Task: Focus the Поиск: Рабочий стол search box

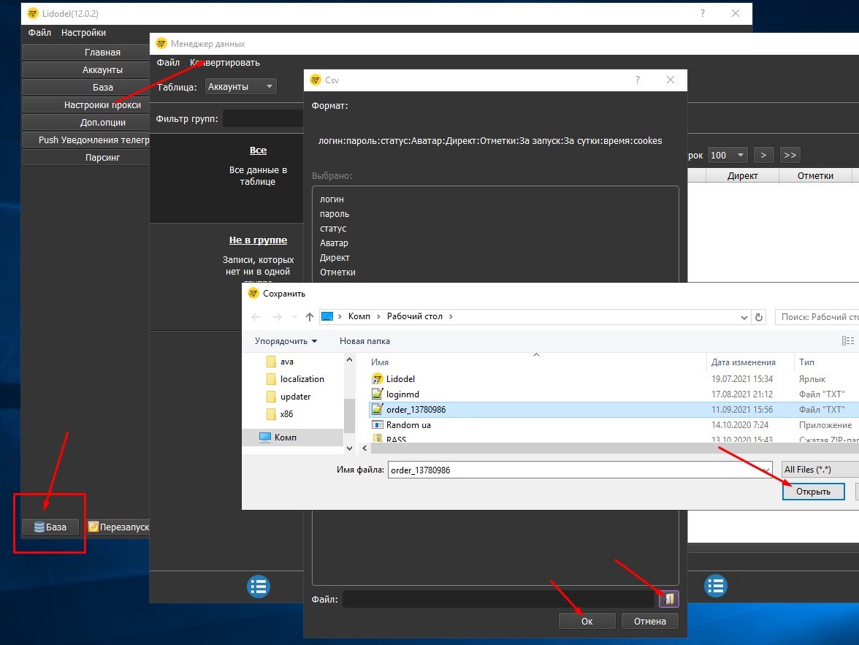Action: coord(817,317)
